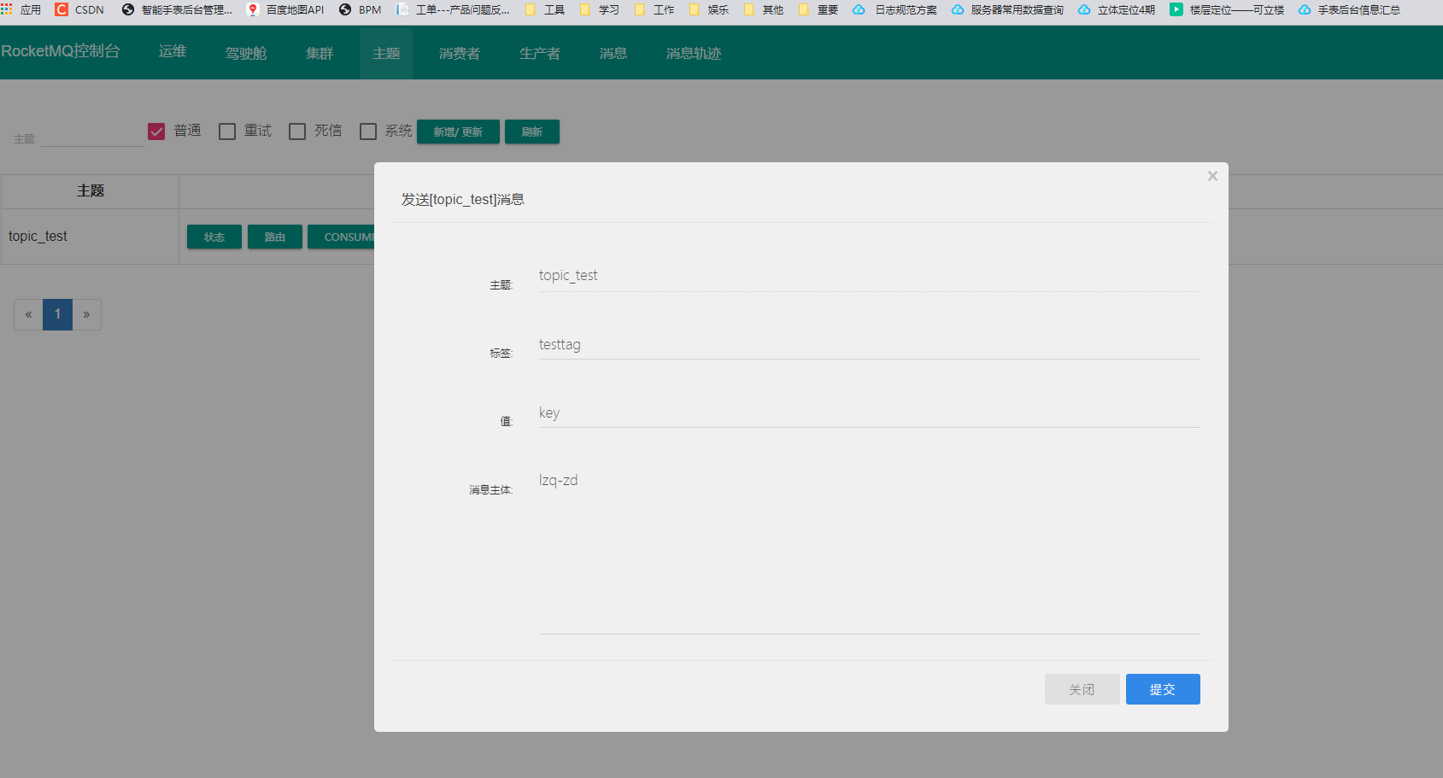The height and width of the screenshot is (778, 1443).
Task: Select page 1 in pagination
Action: click(x=57, y=314)
